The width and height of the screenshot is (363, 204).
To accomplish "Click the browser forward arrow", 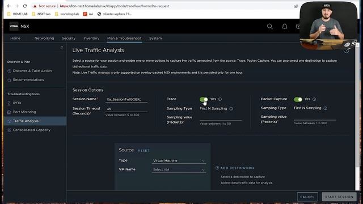I will [x=17, y=6].
